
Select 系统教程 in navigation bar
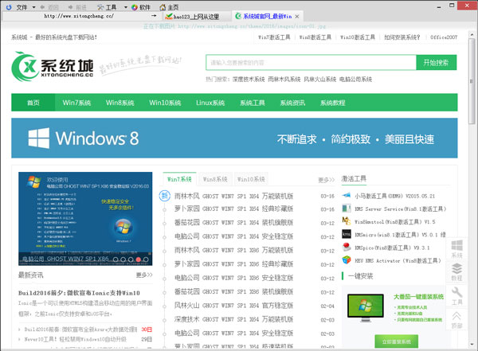tap(332, 103)
